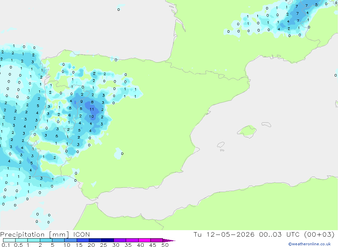Viewport: 338px width, 247px height.
Task: Click the '(00+03)' forecast offset text
Action: [x=319, y=234]
